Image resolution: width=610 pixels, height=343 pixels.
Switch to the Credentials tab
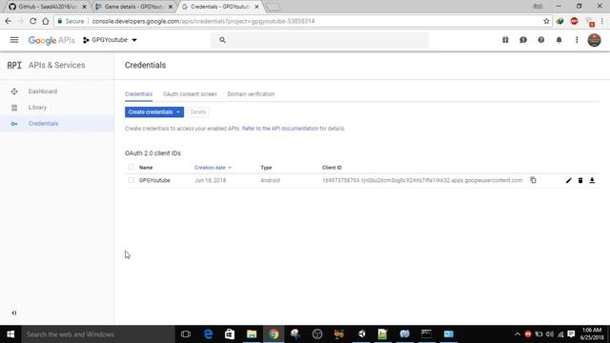coord(138,94)
